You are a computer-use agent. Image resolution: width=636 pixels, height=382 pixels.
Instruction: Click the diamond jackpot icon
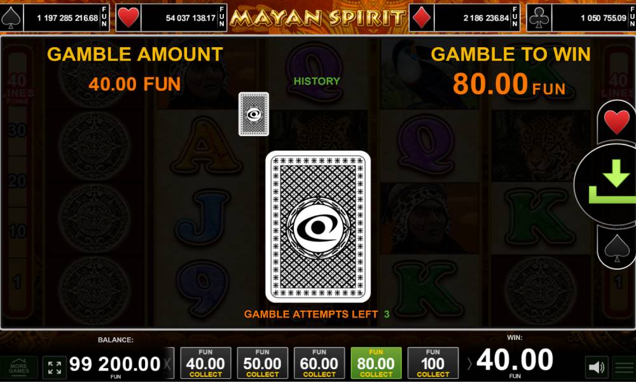click(421, 17)
